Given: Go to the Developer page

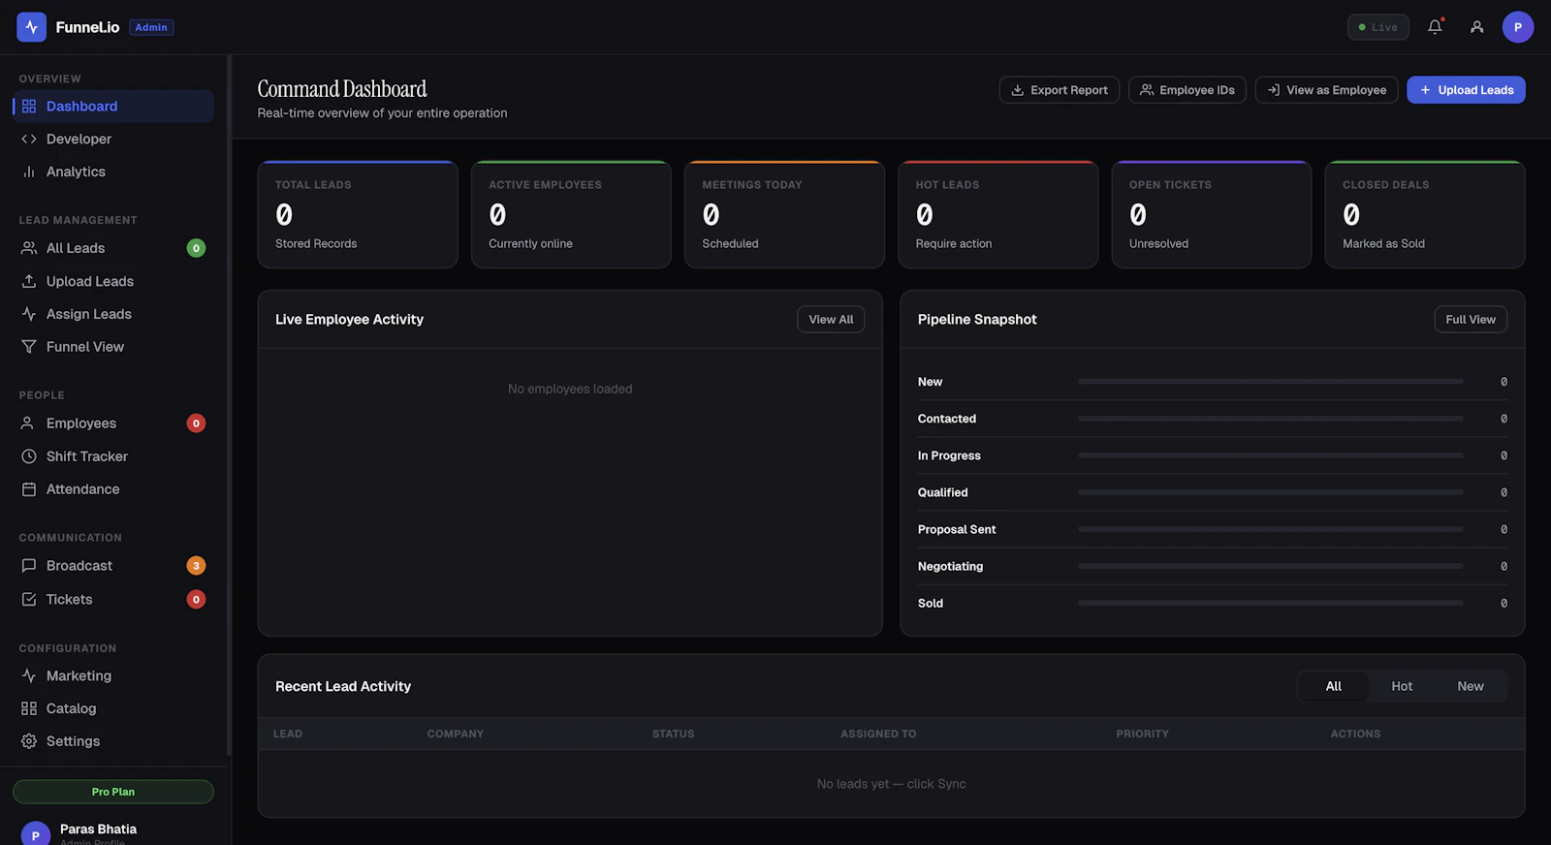Looking at the screenshot, I should (x=113, y=140).
